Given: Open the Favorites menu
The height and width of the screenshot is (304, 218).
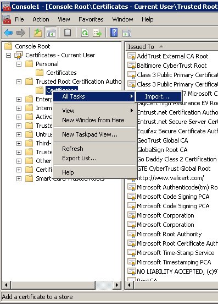Looking at the screenshot, I should click(91, 19).
